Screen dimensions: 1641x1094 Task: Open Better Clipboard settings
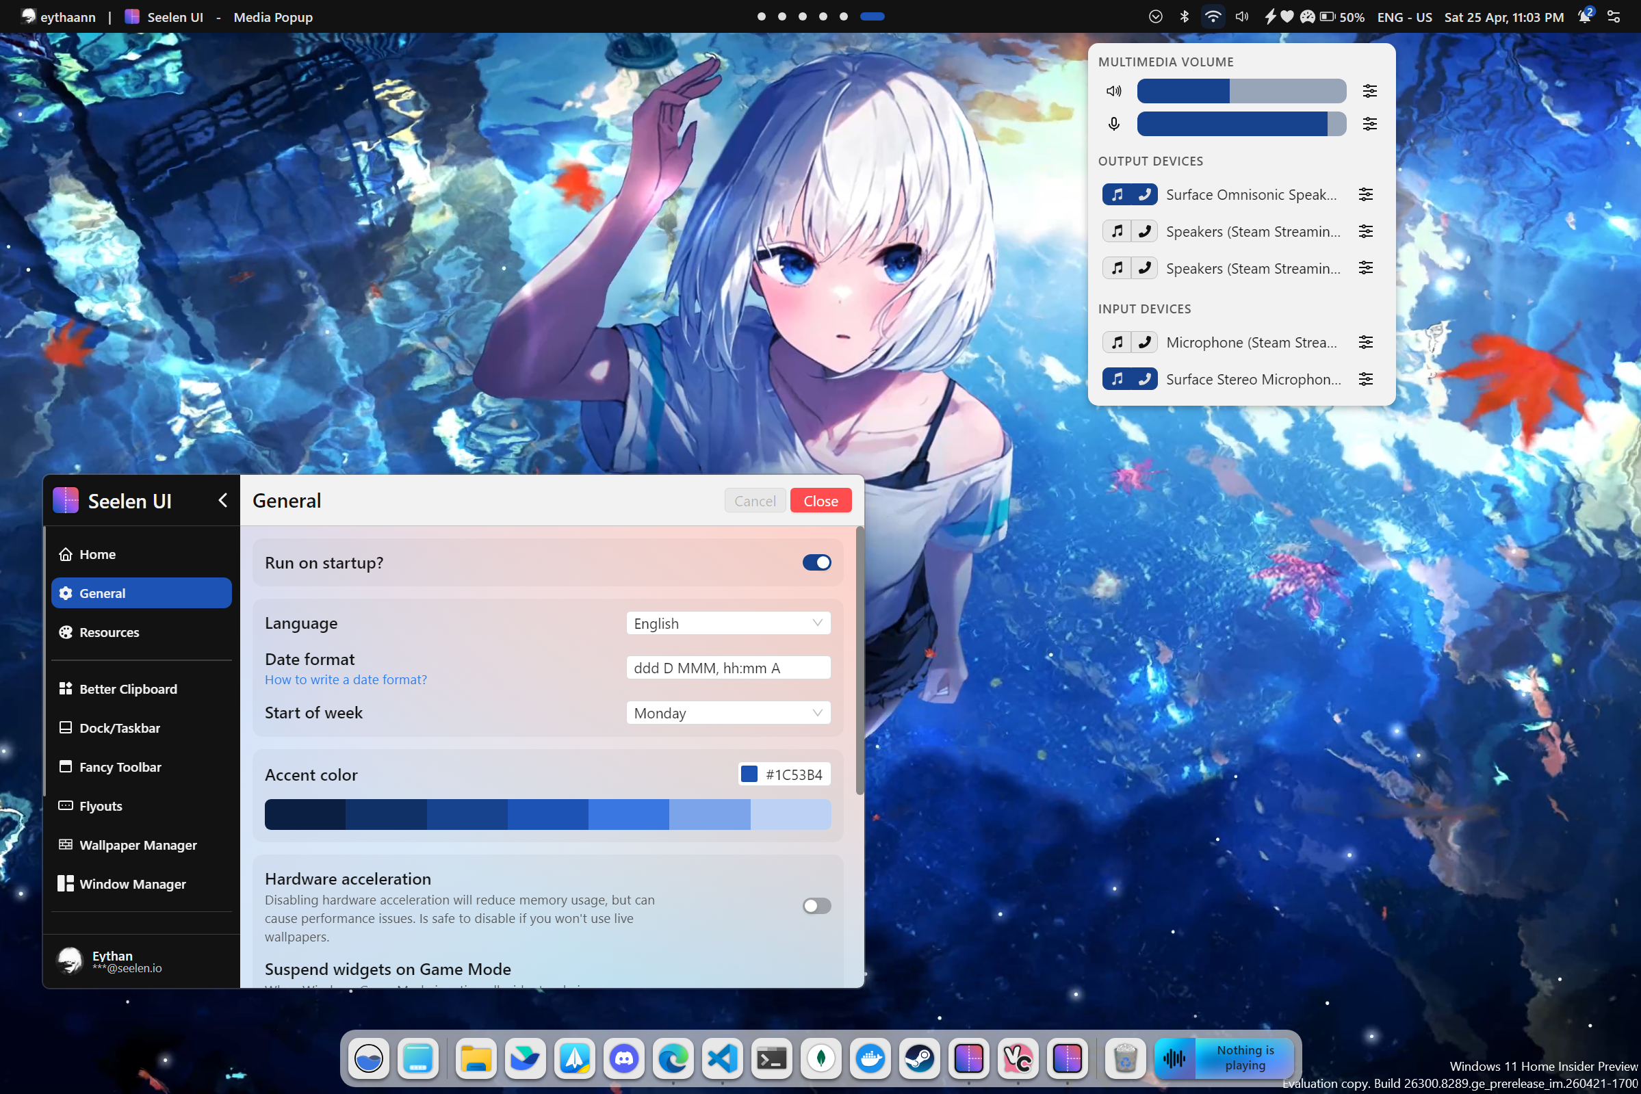pyautogui.click(x=142, y=689)
